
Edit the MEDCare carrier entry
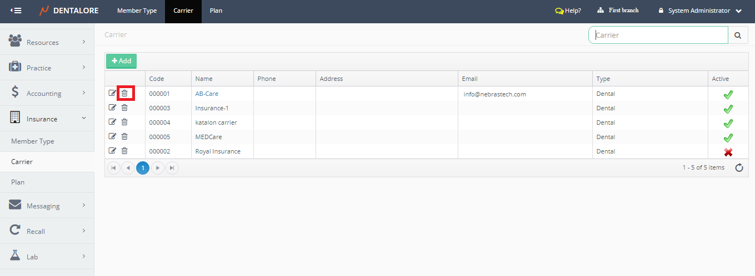point(112,136)
